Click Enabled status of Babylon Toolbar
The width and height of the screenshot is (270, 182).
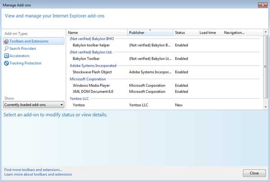181,59
